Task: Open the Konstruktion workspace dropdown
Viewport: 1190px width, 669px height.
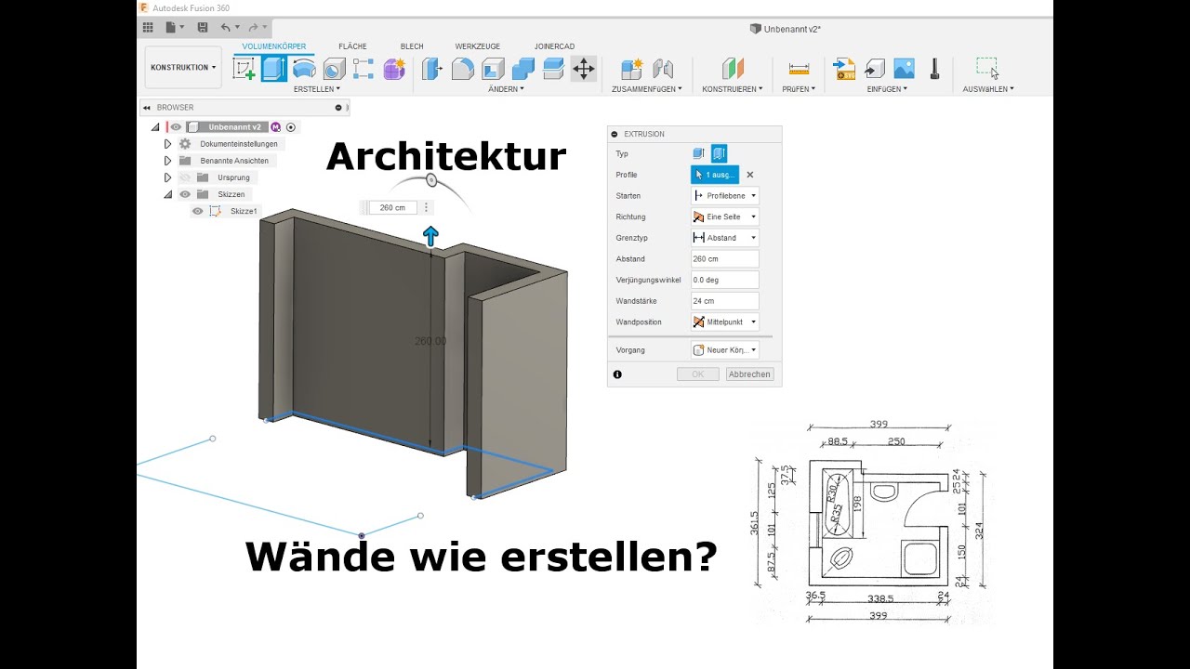Action: tap(183, 68)
